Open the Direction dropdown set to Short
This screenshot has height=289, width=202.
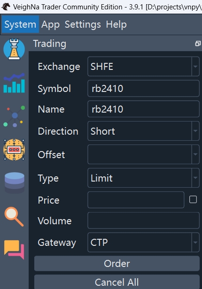(x=143, y=131)
